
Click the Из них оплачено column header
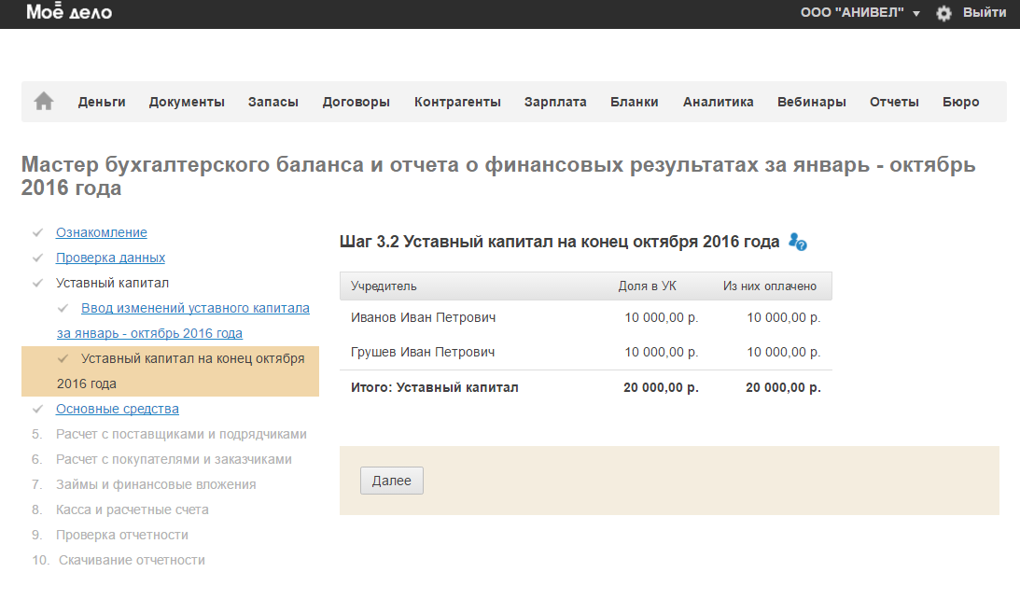(770, 286)
